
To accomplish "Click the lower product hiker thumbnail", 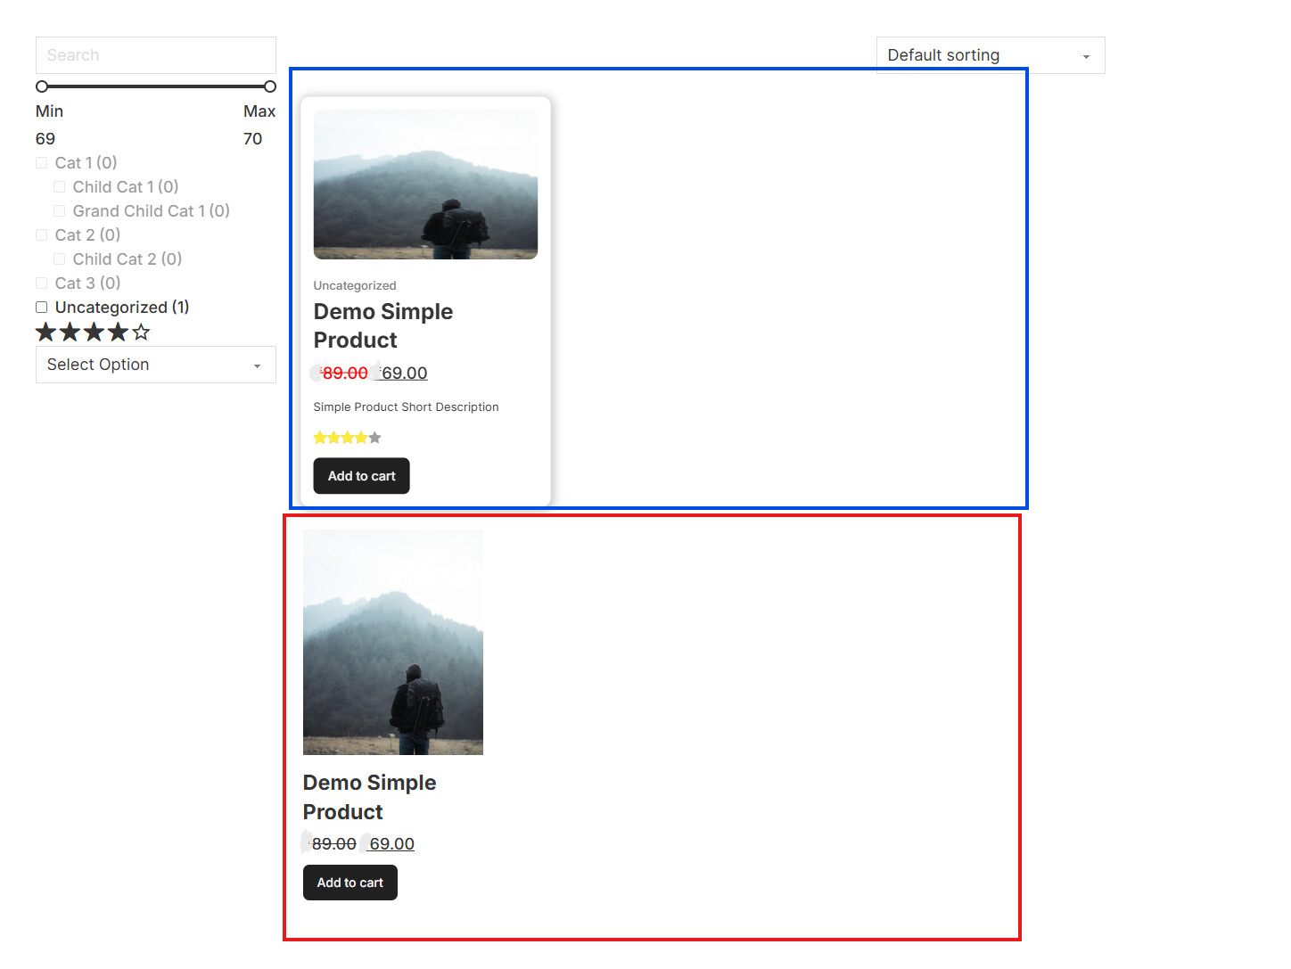I will [393, 643].
